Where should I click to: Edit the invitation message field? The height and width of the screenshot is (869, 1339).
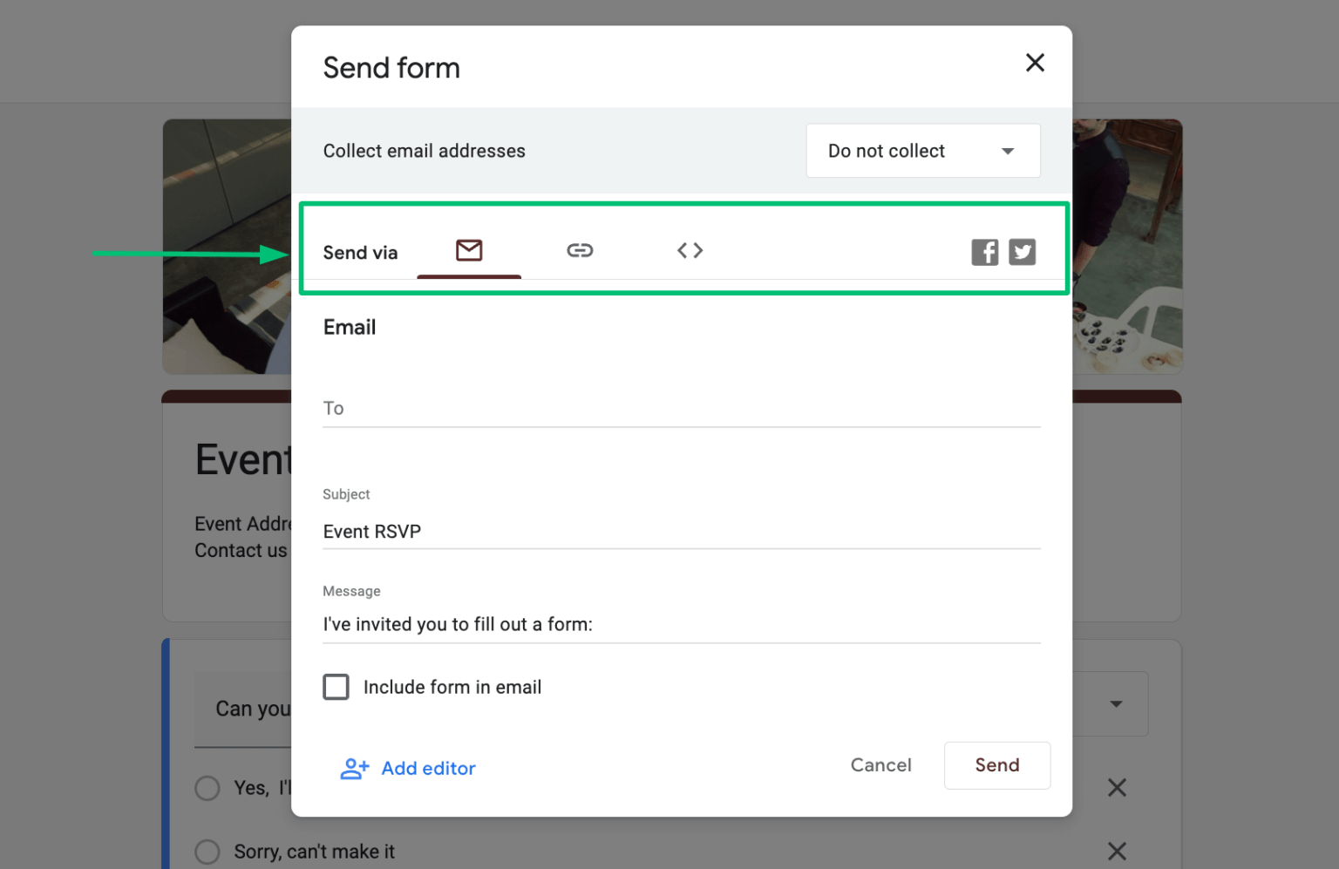point(682,624)
